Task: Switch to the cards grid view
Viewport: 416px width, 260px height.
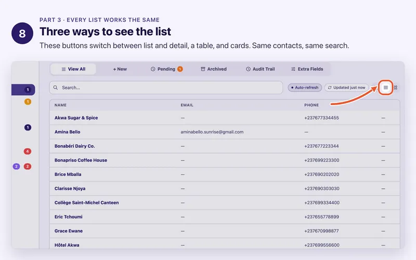Action: tap(395, 87)
